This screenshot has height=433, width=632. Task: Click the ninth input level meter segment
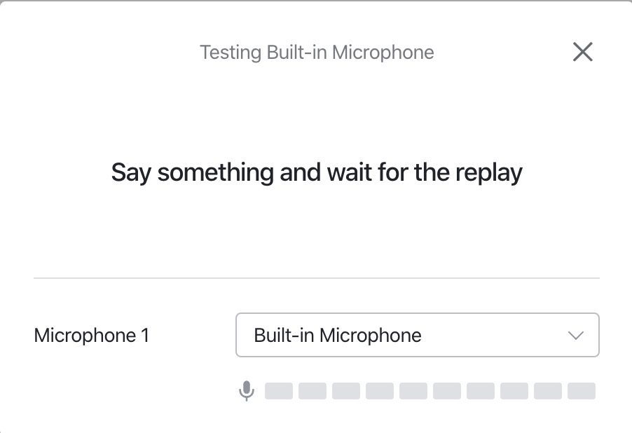pos(548,391)
